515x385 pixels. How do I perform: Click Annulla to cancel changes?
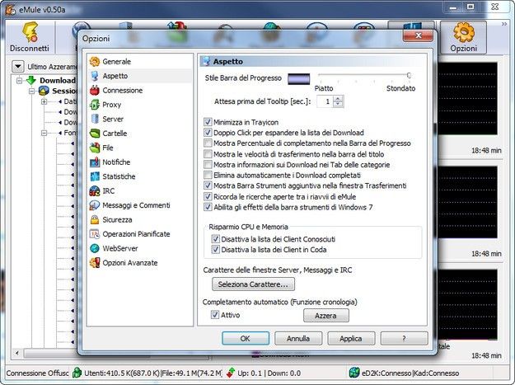[298, 338]
